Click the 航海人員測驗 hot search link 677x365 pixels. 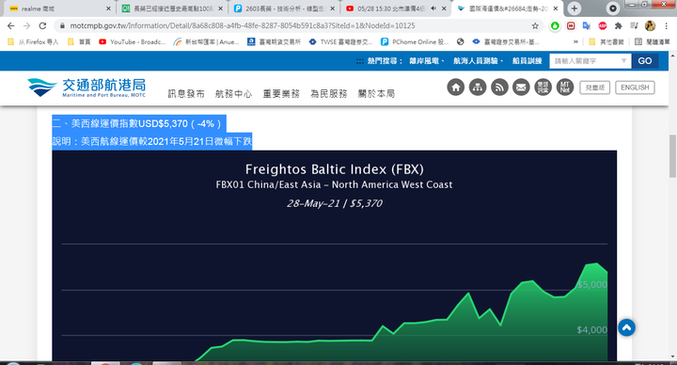(476, 61)
